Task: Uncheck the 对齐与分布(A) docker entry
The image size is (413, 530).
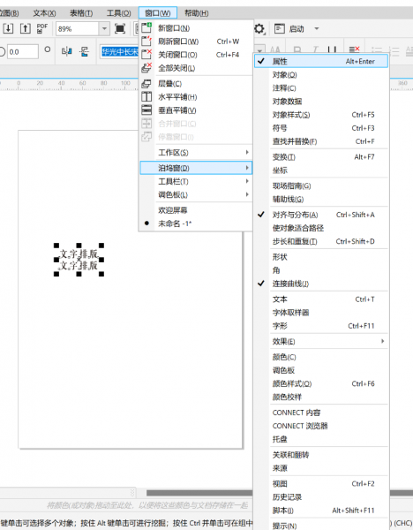Action: (x=321, y=215)
